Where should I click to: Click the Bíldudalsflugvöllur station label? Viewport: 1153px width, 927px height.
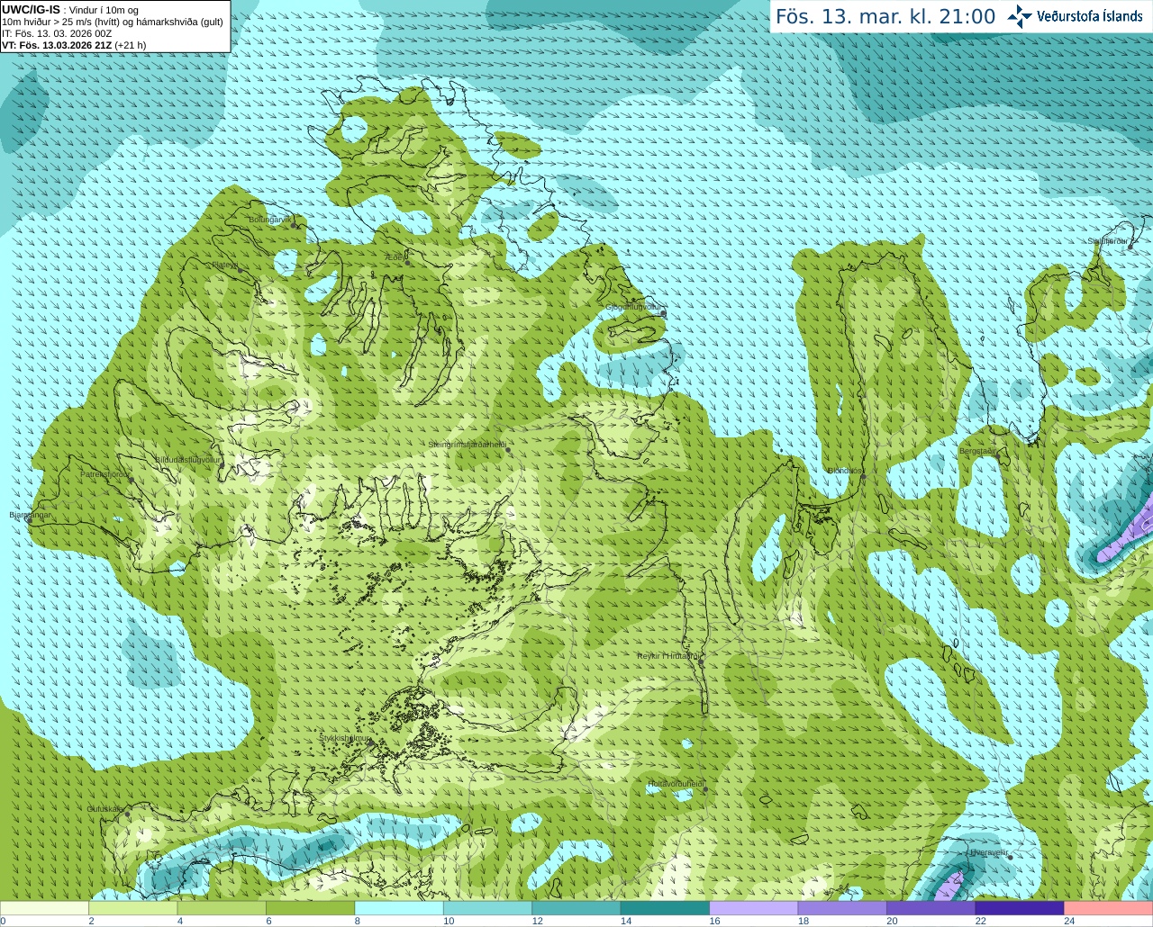click(187, 459)
